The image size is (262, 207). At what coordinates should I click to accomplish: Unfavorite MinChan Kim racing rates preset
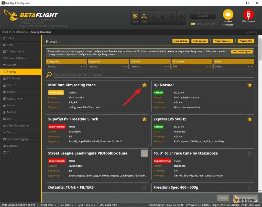(x=144, y=85)
